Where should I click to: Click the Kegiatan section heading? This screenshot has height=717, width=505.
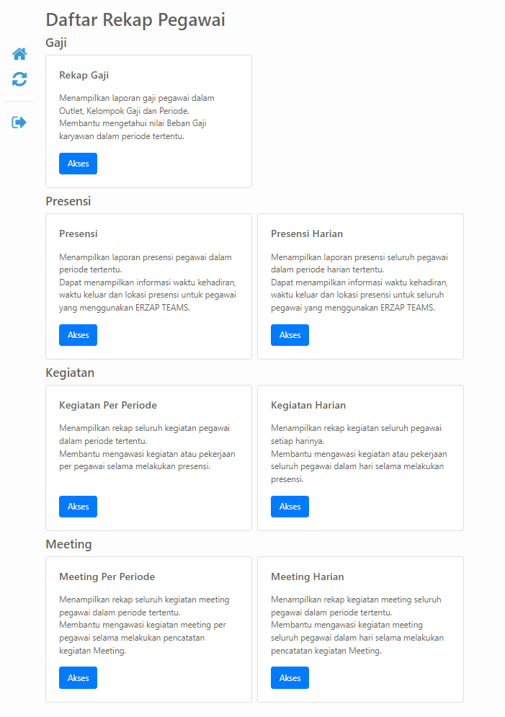(x=70, y=373)
